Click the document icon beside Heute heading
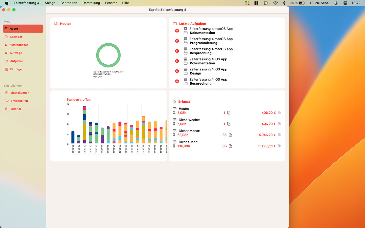 pos(56,24)
